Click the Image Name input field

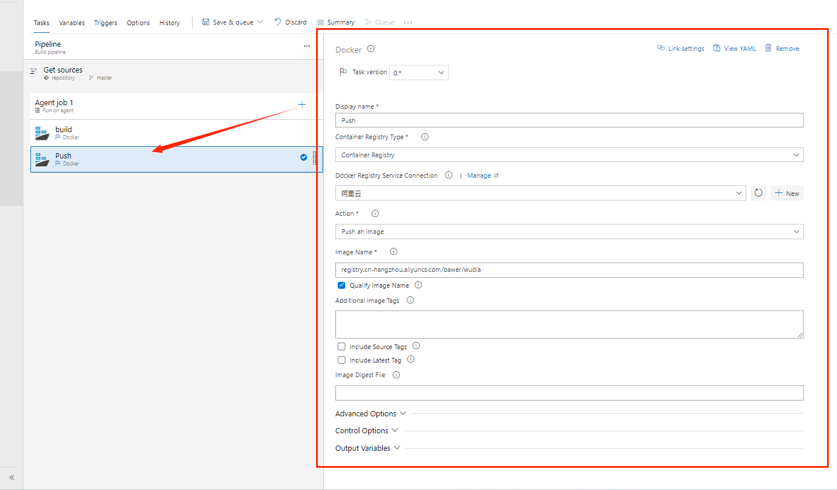tap(569, 270)
